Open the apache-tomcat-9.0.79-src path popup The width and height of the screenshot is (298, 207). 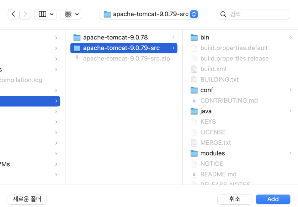click(x=149, y=14)
